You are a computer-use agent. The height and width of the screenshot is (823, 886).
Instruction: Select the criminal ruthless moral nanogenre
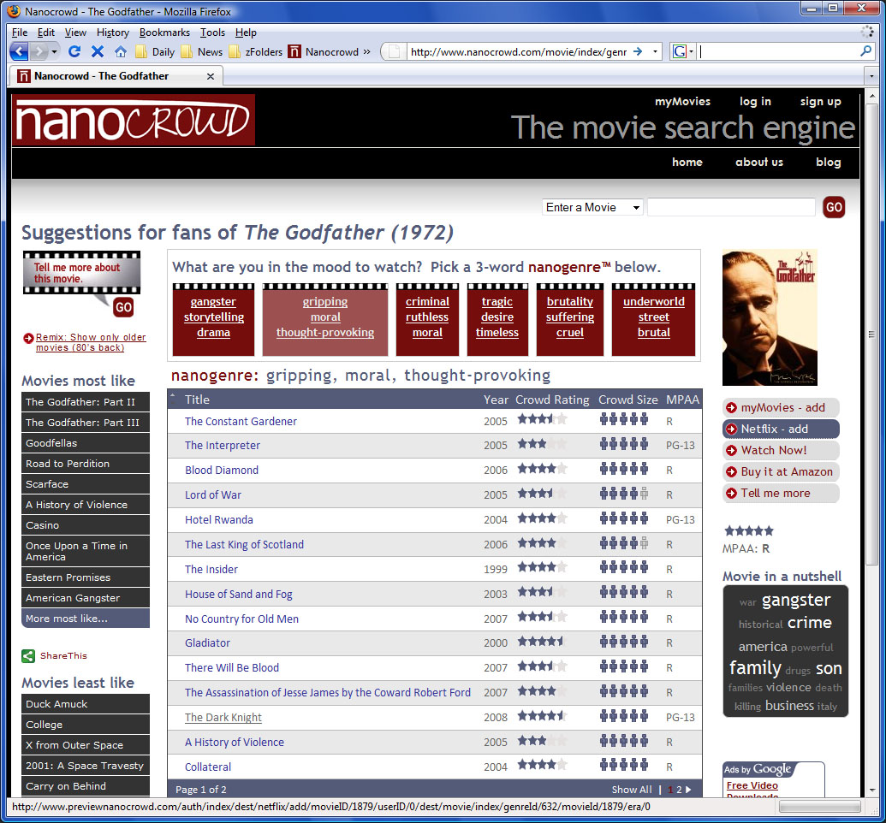427,320
